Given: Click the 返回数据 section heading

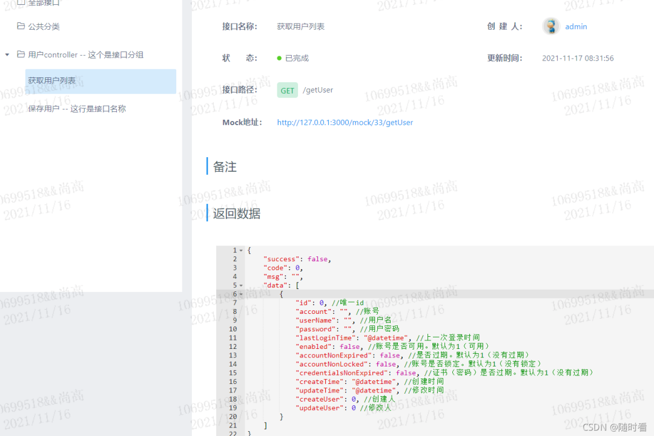Looking at the screenshot, I should point(237,213).
